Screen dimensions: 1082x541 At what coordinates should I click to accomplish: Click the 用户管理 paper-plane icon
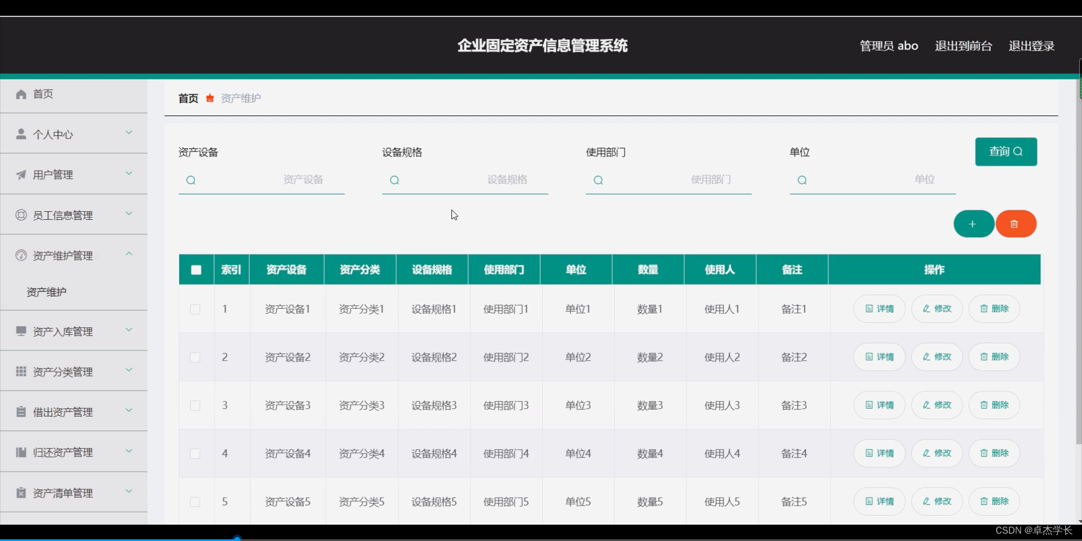click(20, 175)
